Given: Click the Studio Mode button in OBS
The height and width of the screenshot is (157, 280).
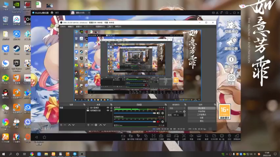Looking at the screenshot, I should click(202, 115).
